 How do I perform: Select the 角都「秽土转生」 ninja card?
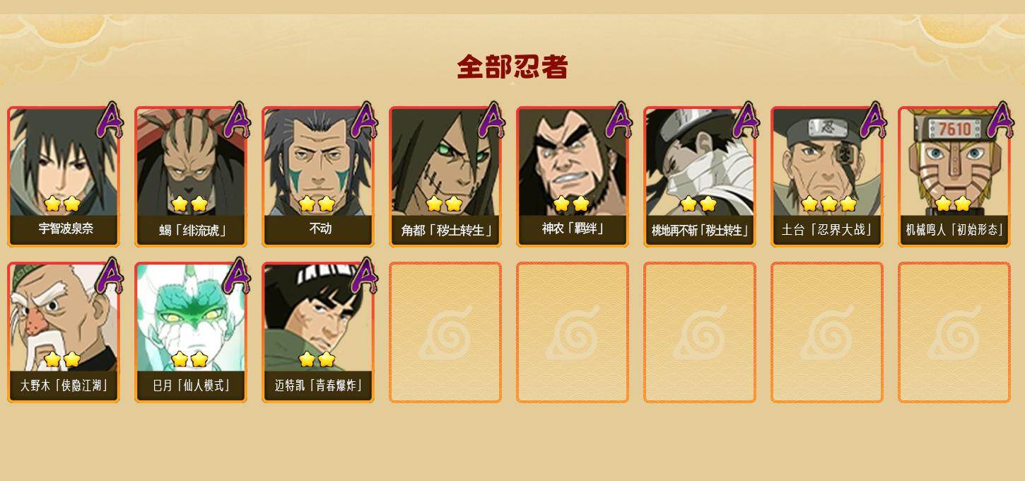pos(445,176)
